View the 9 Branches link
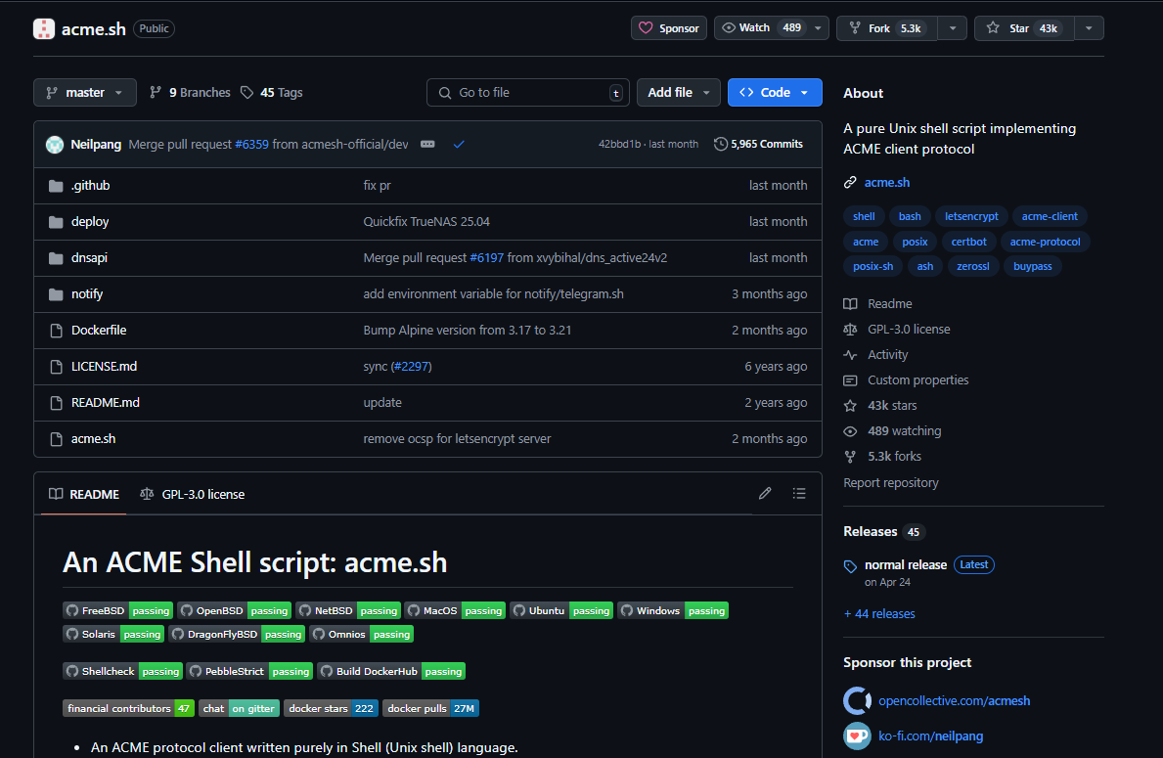This screenshot has height=758, width=1163. click(x=190, y=93)
